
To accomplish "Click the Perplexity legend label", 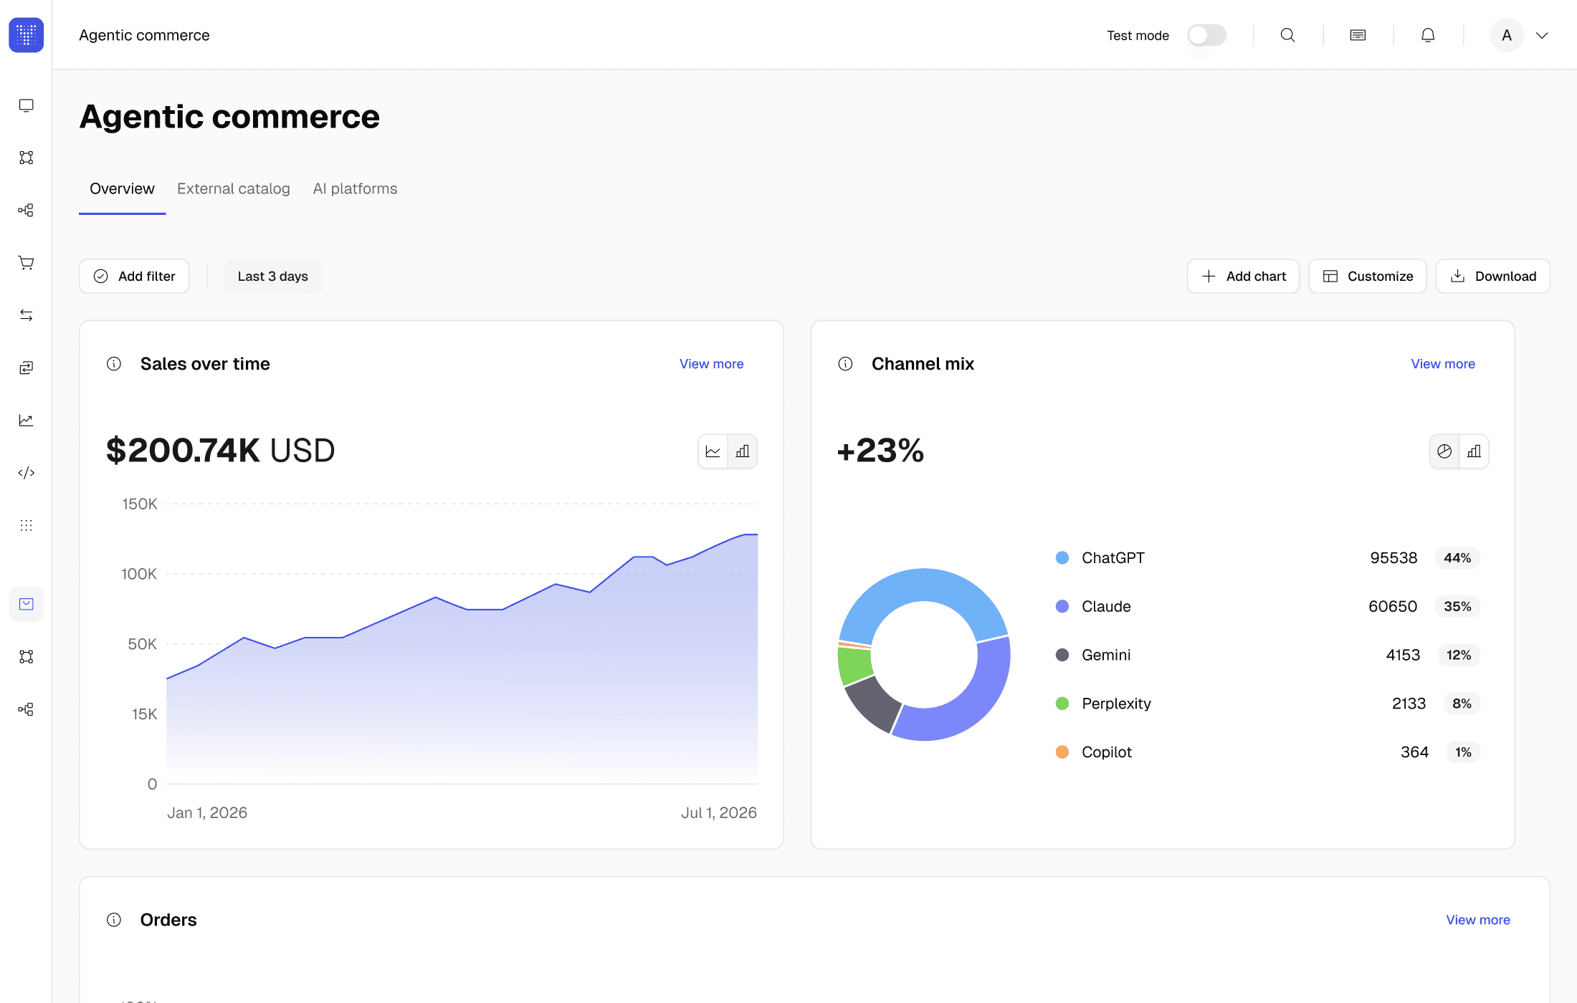I will pos(1116,704).
